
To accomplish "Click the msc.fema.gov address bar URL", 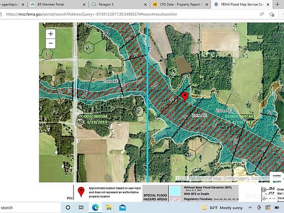I will (x=92, y=14).
